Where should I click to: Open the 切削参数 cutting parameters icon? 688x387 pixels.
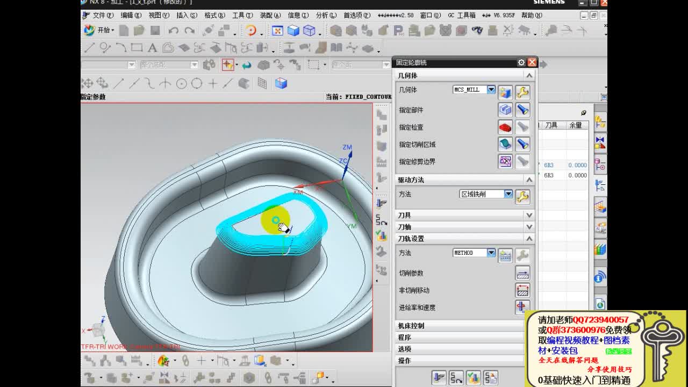pos(522,273)
